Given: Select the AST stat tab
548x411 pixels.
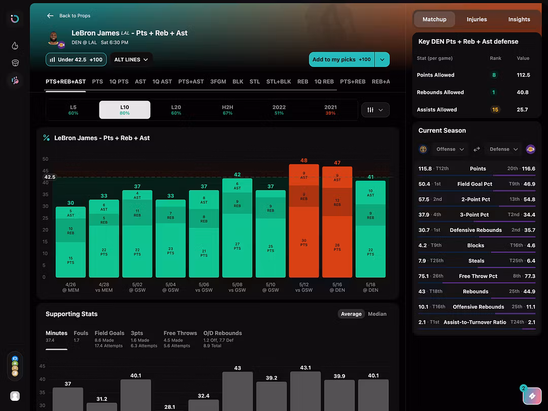Looking at the screenshot, I should 141,81.
